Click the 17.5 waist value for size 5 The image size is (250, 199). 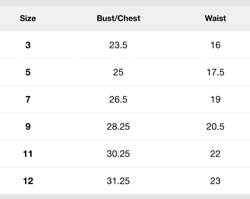point(215,72)
